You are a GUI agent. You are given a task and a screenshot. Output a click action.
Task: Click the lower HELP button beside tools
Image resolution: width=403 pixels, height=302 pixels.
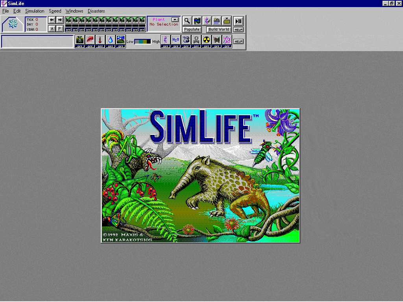pos(238,41)
